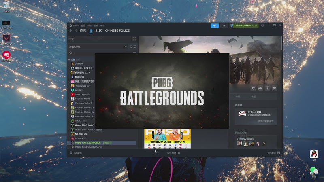
Task: Click the FPS Monitor game icon
Action: [x=72, y=121]
